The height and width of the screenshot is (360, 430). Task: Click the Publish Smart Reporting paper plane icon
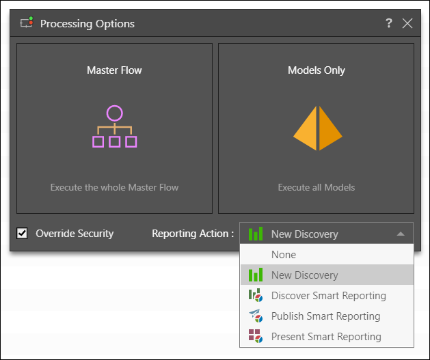pos(256,316)
